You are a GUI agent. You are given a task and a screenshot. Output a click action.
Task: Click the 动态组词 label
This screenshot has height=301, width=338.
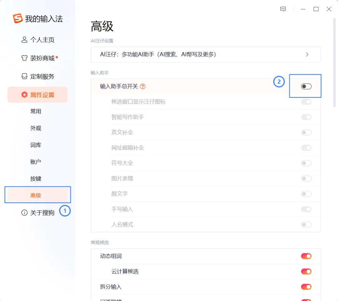111,256
